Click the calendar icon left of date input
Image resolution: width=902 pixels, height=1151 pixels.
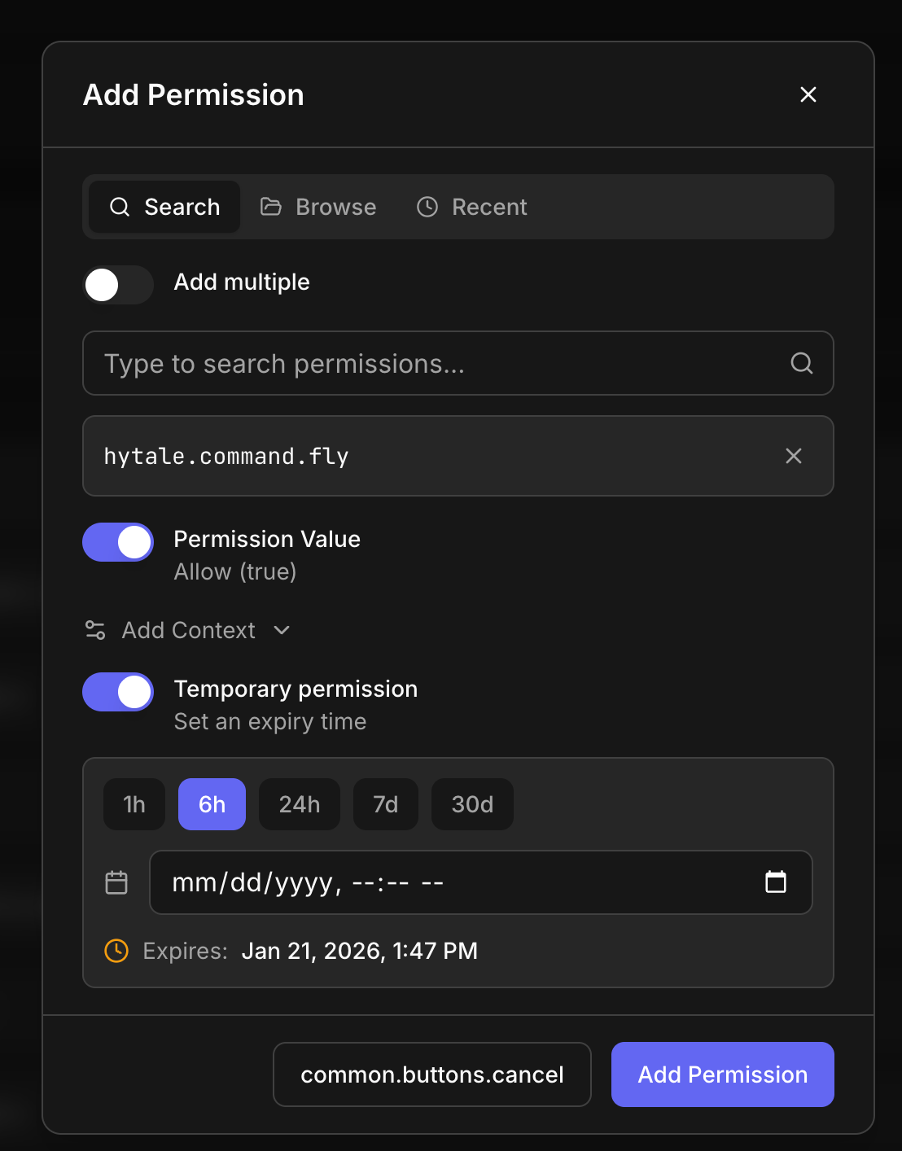(x=116, y=882)
